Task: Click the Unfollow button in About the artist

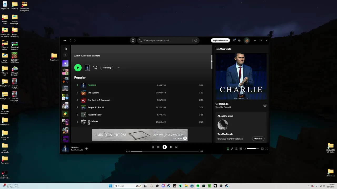Action: point(258,139)
